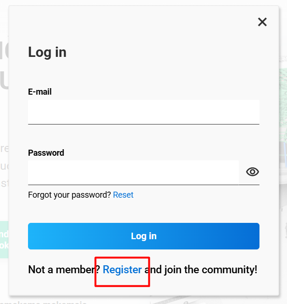Activate the gradient Log in submit button
This screenshot has height=304, width=287.
coord(144,236)
